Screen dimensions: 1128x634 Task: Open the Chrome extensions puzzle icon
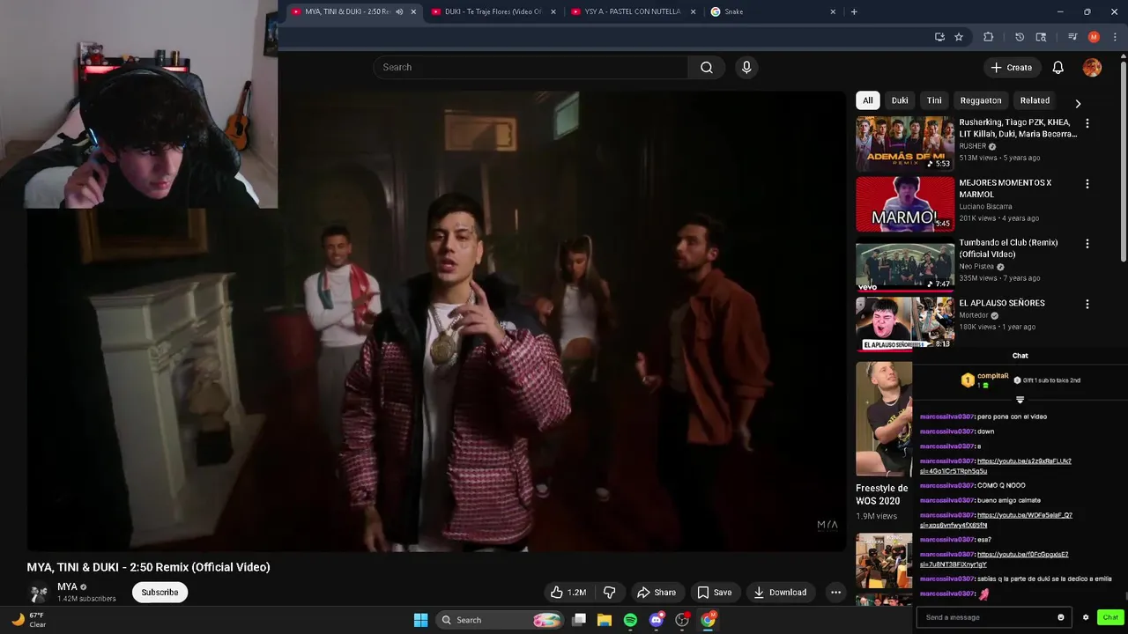point(988,37)
